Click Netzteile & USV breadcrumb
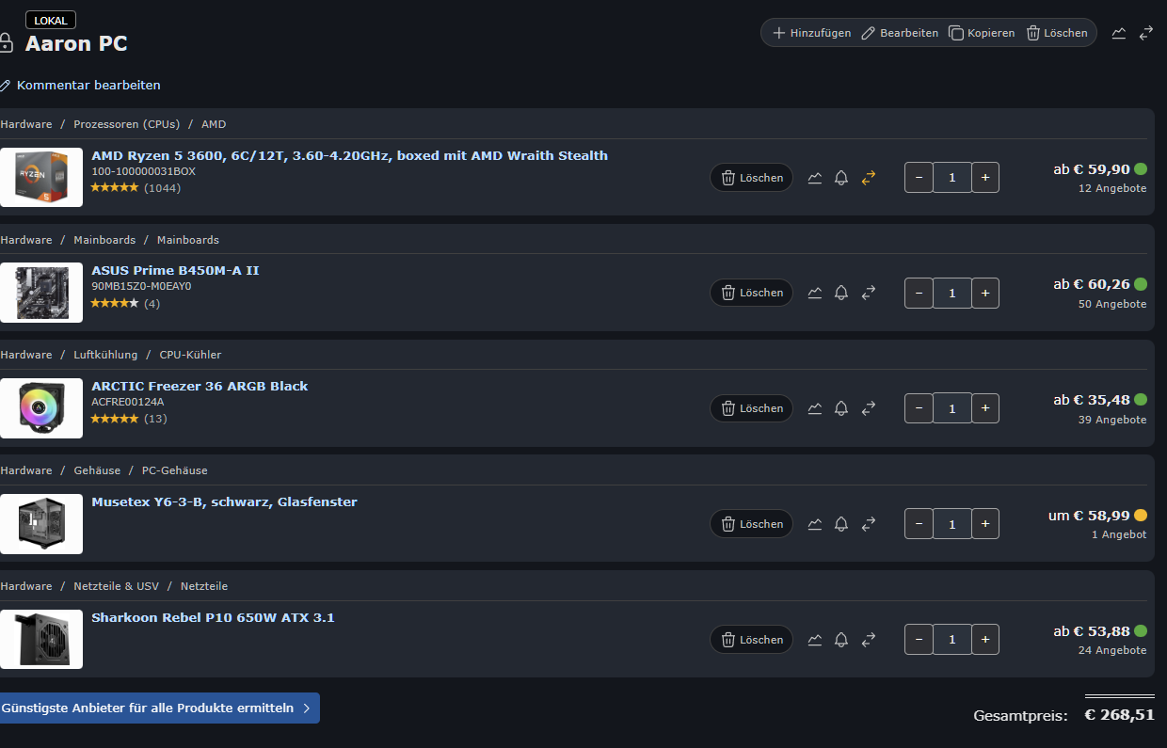 pos(117,586)
